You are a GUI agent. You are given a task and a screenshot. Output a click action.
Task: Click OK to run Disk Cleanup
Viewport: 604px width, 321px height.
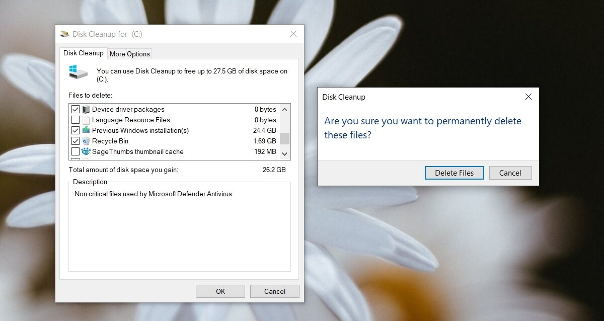point(220,291)
